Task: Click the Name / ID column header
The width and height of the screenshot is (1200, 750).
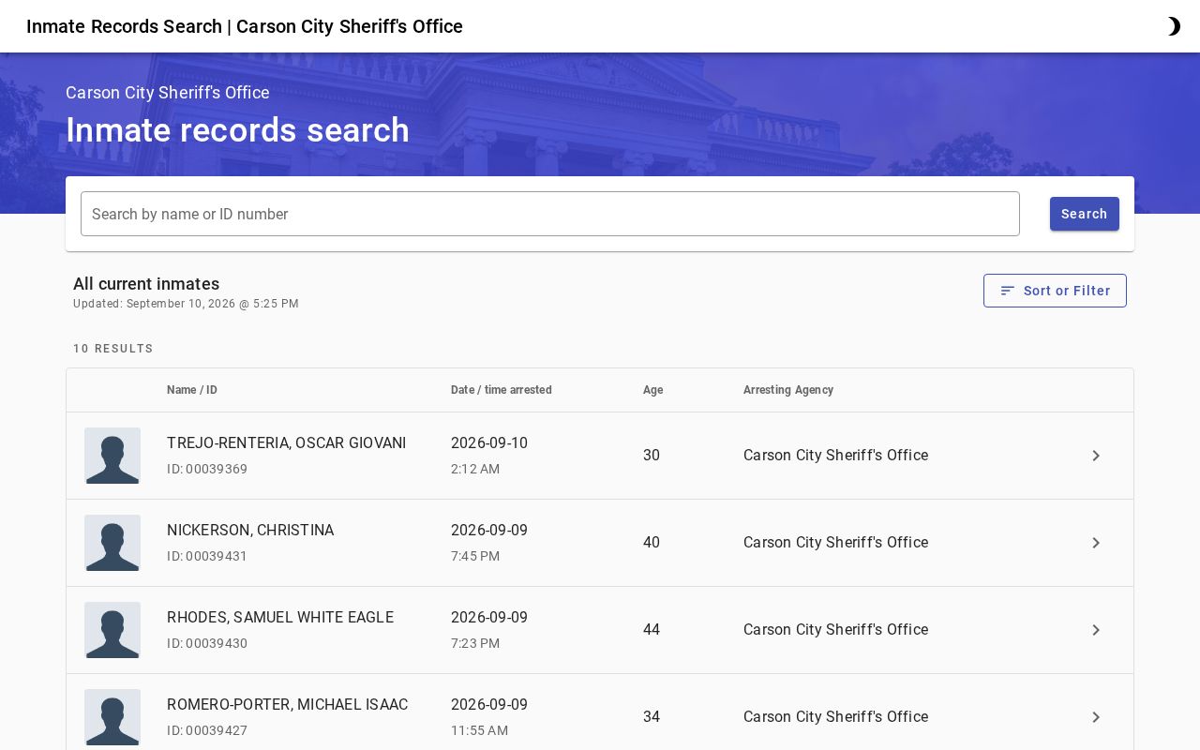Action: coord(192,390)
